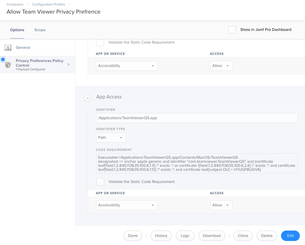Click the Done button
Viewport: 305px width, 245px height.
pyautogui.click(x=133, y=236)
